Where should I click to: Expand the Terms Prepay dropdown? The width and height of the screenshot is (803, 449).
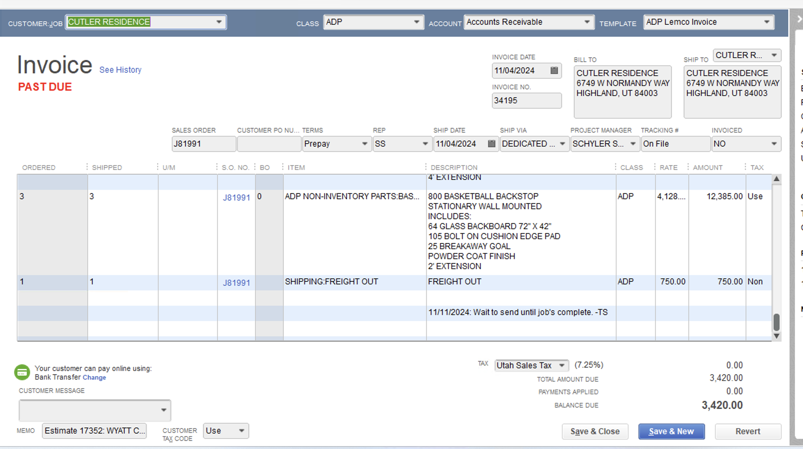[365, 144]
